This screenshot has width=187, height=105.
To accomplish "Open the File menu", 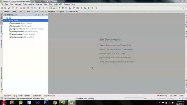I will 2,4.
